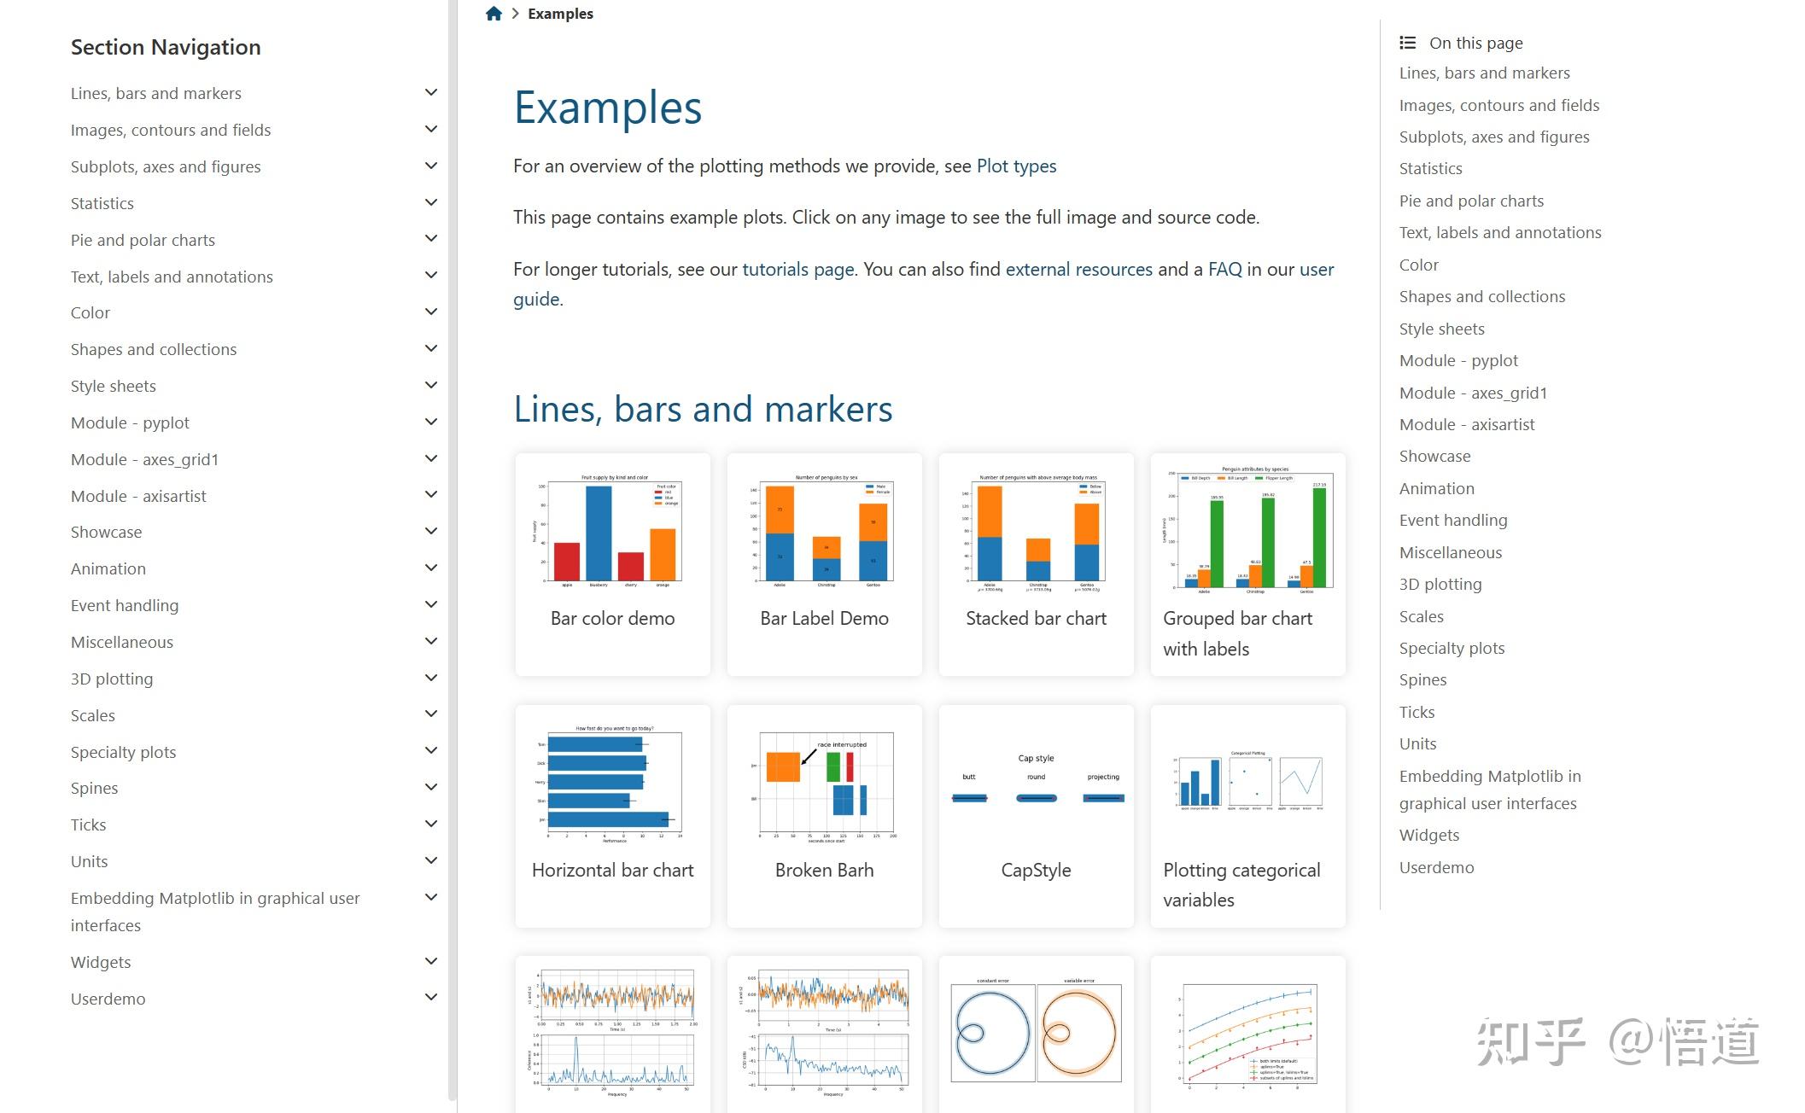
Task: Select Animation in Section Navigation
Action: pos(108,569)
